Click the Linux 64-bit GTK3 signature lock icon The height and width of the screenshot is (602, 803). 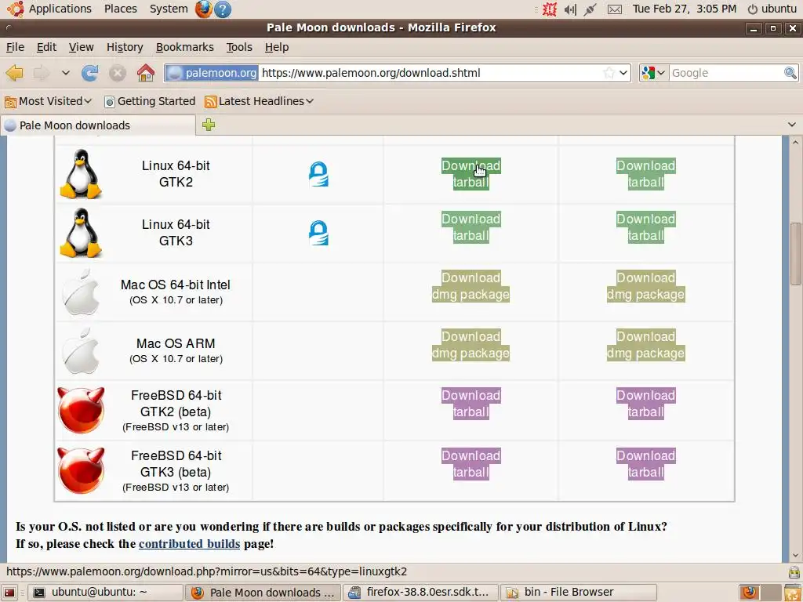(318, 233)
